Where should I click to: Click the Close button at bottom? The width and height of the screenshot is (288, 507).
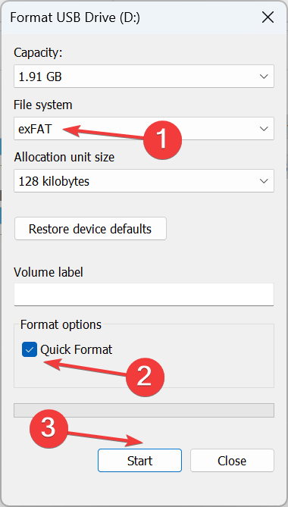pyautogui.click(x=232, y=461)
